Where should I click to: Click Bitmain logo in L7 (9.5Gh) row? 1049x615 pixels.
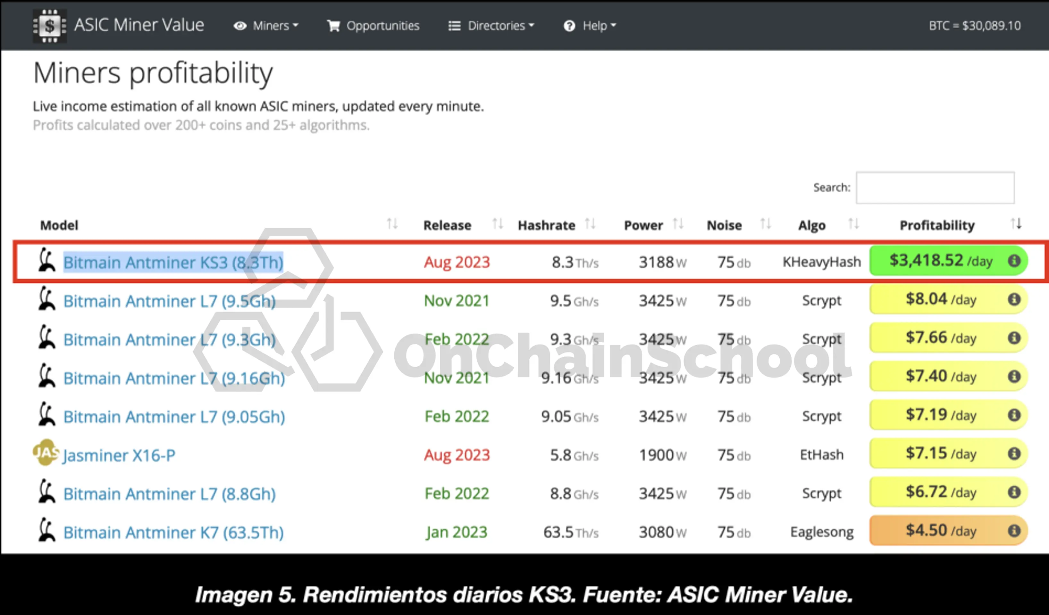[x=46, y=298]
